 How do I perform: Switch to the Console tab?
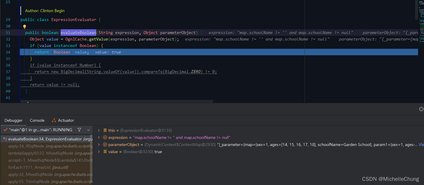click(37, 120)
